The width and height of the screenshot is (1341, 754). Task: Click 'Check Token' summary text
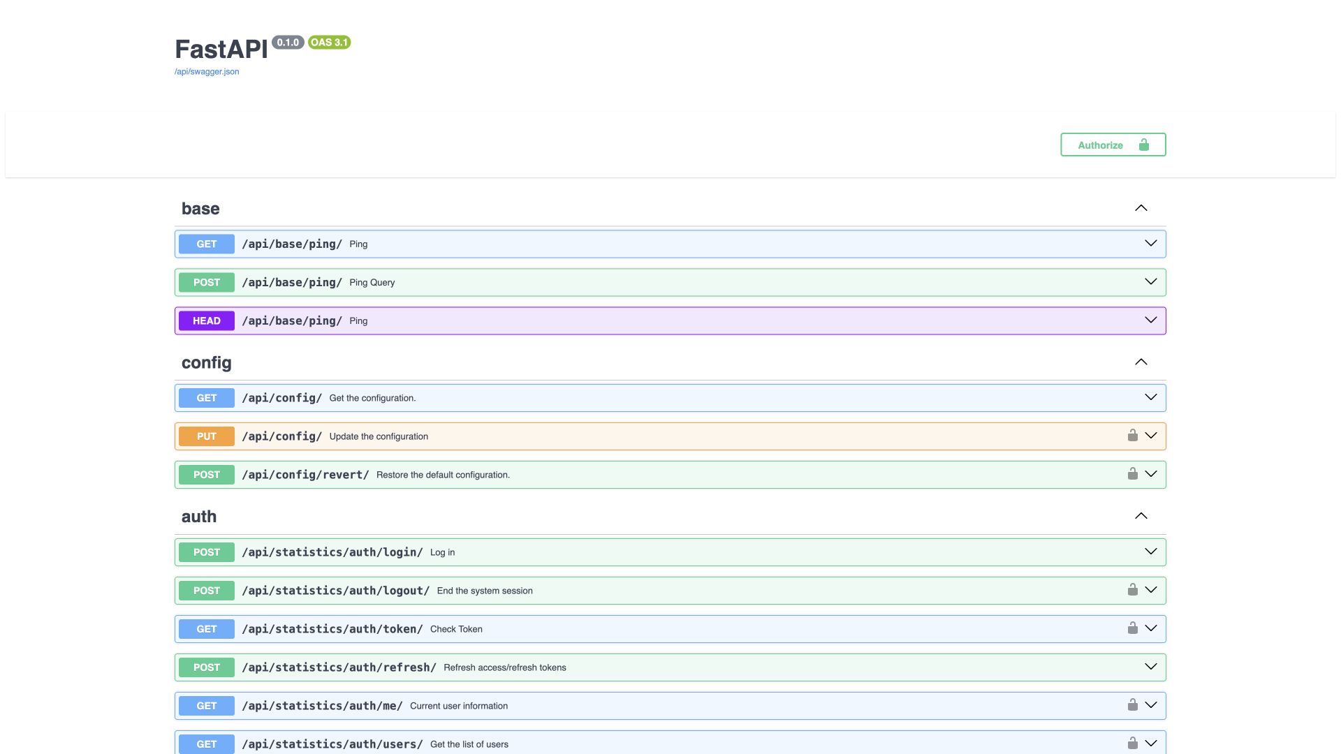coord(456,629)
